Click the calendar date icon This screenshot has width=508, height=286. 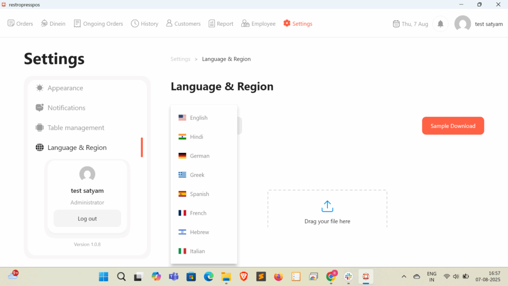[396, 24]
